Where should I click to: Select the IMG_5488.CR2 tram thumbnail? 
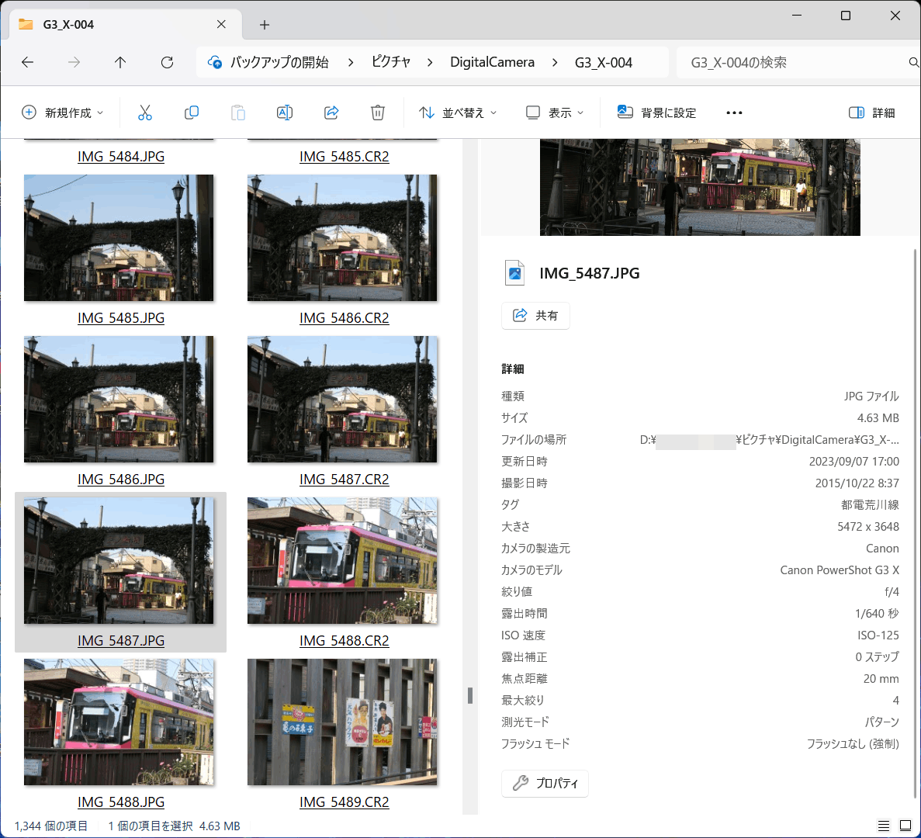click(342, 561)
